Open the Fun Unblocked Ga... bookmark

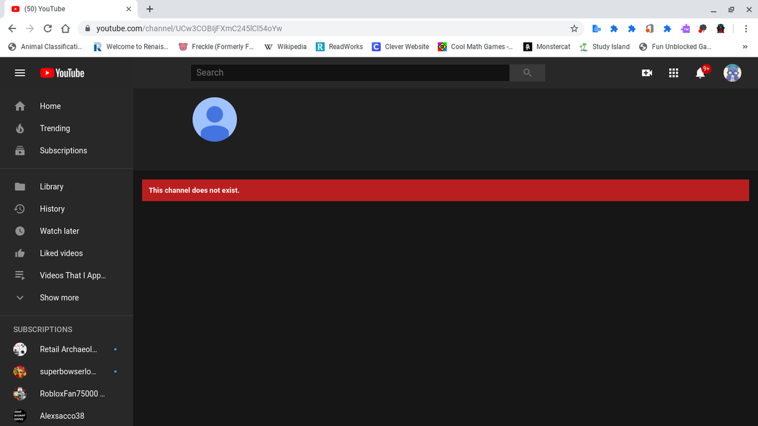click(x=675, y=47)
